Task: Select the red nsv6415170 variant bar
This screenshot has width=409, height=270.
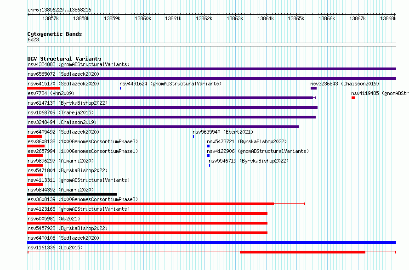Action: click(x=44, y=88)
